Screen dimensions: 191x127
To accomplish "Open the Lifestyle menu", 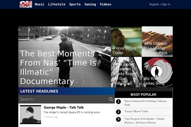I will (57, 4).
